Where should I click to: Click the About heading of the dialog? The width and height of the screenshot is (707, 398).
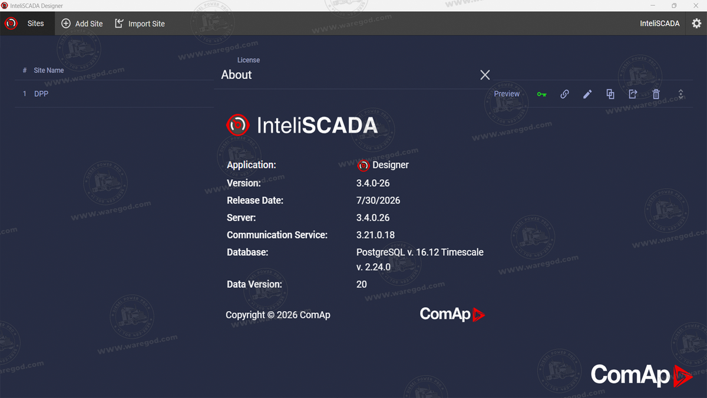click(236, 75)
